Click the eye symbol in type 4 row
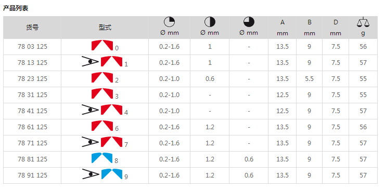385x190 pixels. (90, 110)
